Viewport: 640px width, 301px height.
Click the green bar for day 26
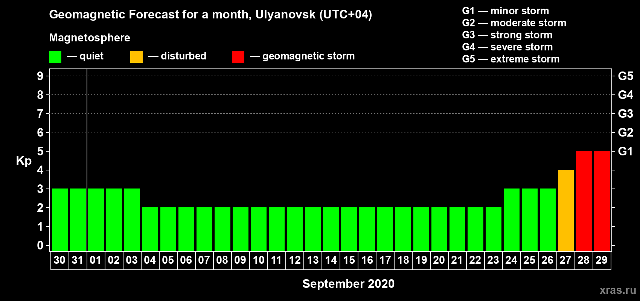coord(548,220)
